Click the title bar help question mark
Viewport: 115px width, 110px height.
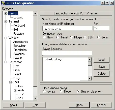click(107, 3)
